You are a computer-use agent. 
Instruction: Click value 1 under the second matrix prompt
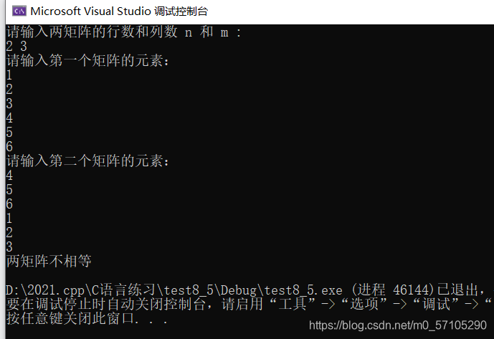[9, 219]
